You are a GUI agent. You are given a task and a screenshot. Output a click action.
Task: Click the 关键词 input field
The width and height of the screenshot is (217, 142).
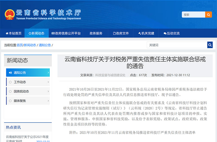coord(177,45)
